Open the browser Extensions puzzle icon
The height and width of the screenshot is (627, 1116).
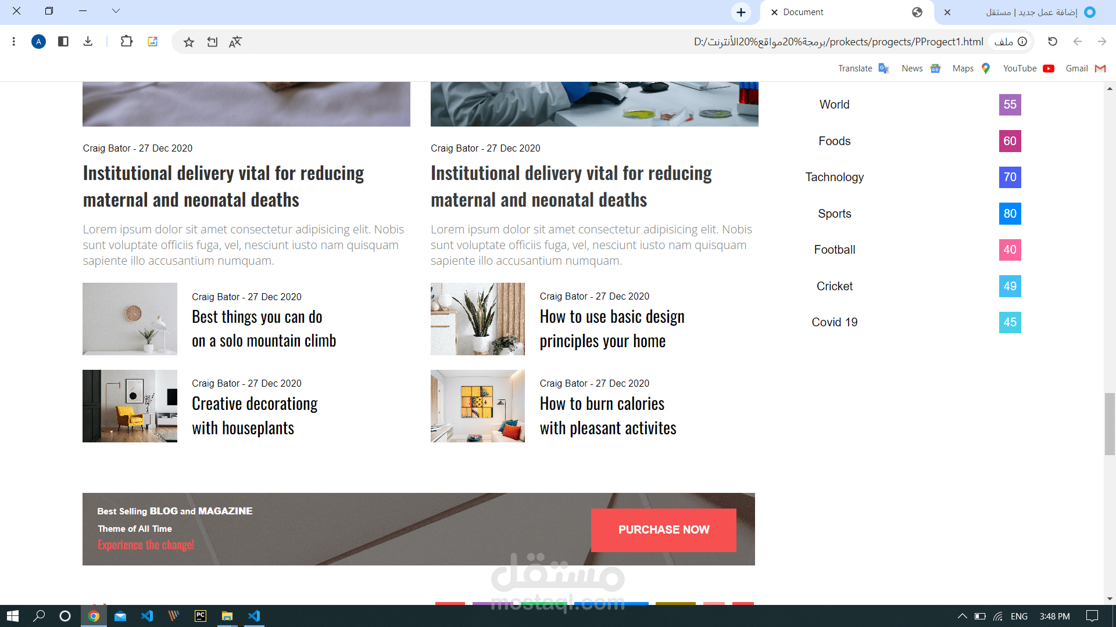pos(126,42)
